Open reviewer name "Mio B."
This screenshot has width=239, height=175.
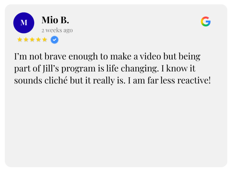(x=55, y=20)
